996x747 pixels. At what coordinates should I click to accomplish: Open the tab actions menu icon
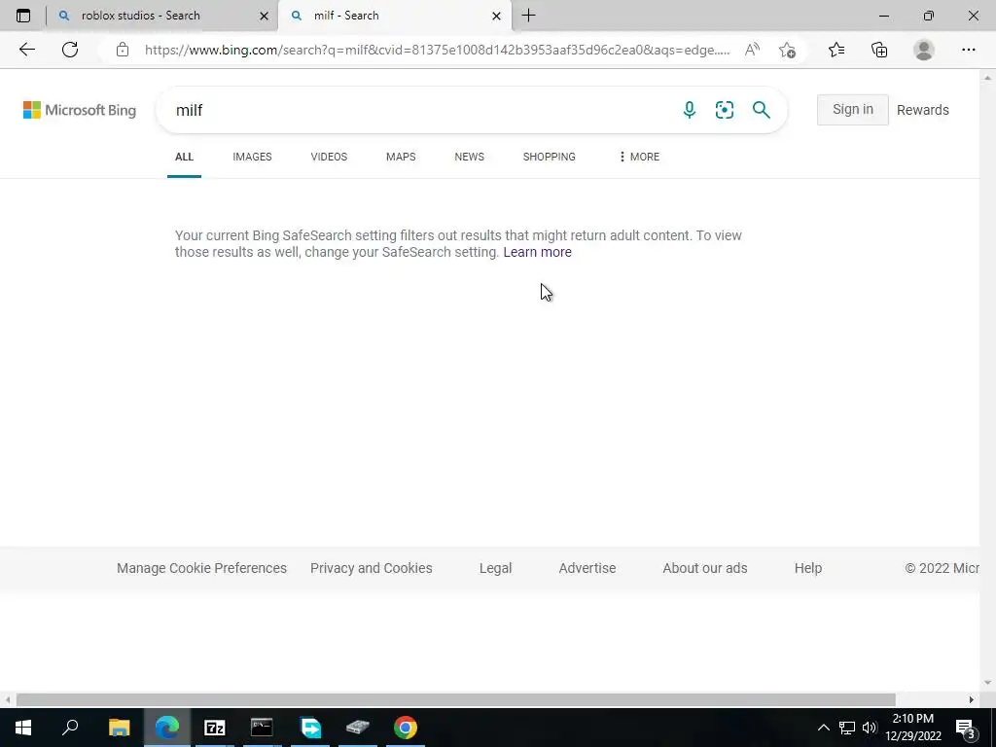[23, 16]
